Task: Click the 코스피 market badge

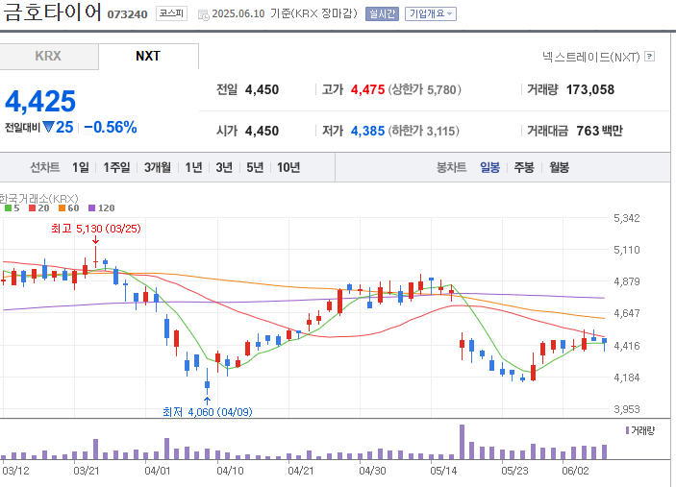Action: [171, 13]
